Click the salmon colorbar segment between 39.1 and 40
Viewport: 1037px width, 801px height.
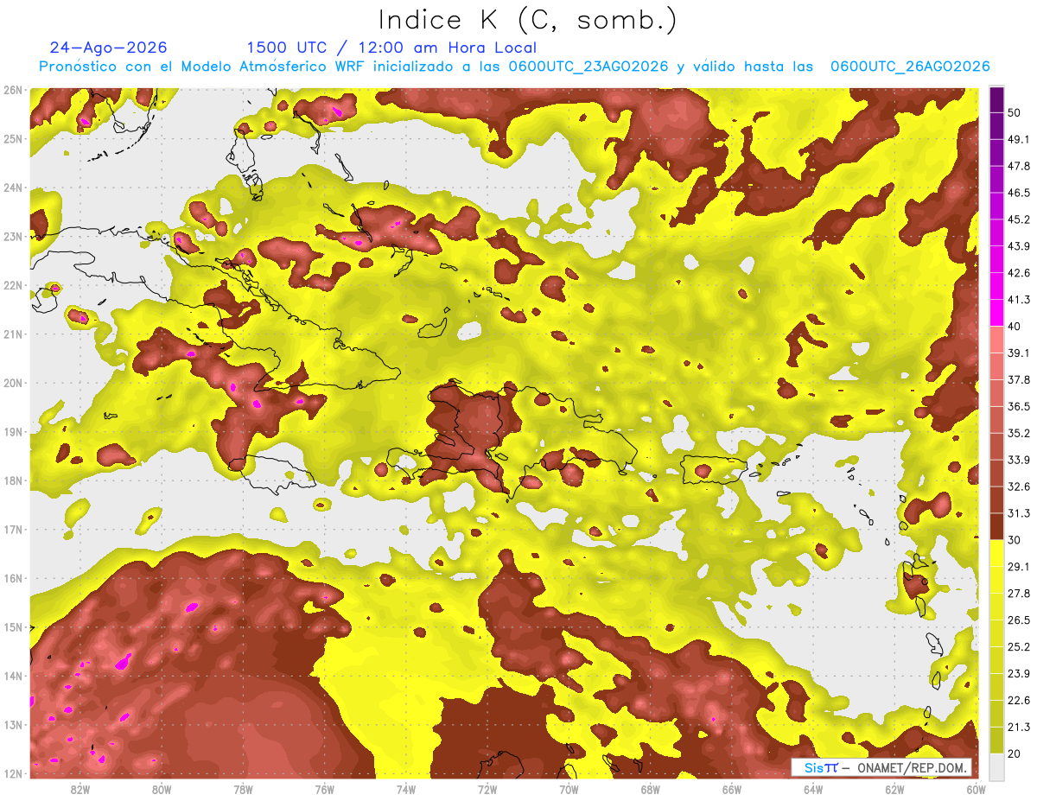click(x=997, y=340)
